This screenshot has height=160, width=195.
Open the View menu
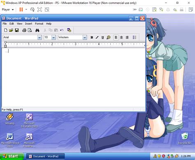pyautogui.click(x=19, y=24)
